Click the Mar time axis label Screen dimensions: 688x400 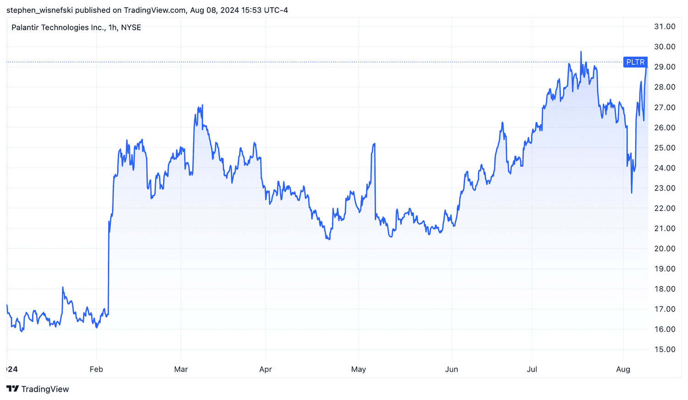[181, 369]
